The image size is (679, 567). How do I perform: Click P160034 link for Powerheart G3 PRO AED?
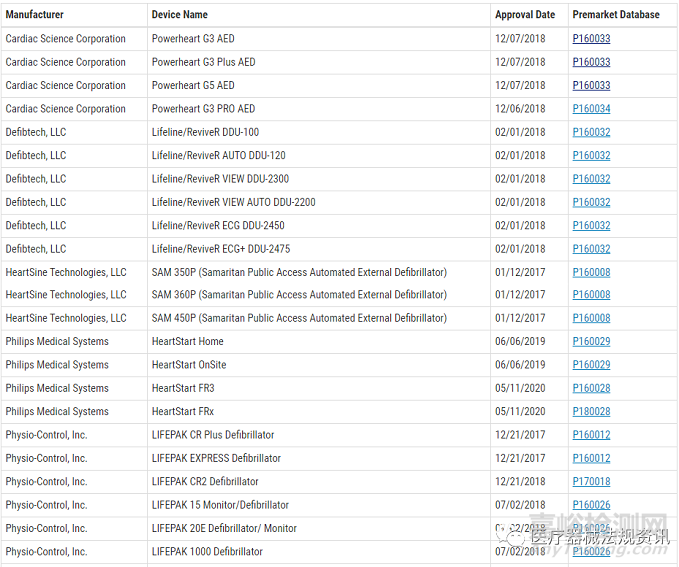point(591,109)
